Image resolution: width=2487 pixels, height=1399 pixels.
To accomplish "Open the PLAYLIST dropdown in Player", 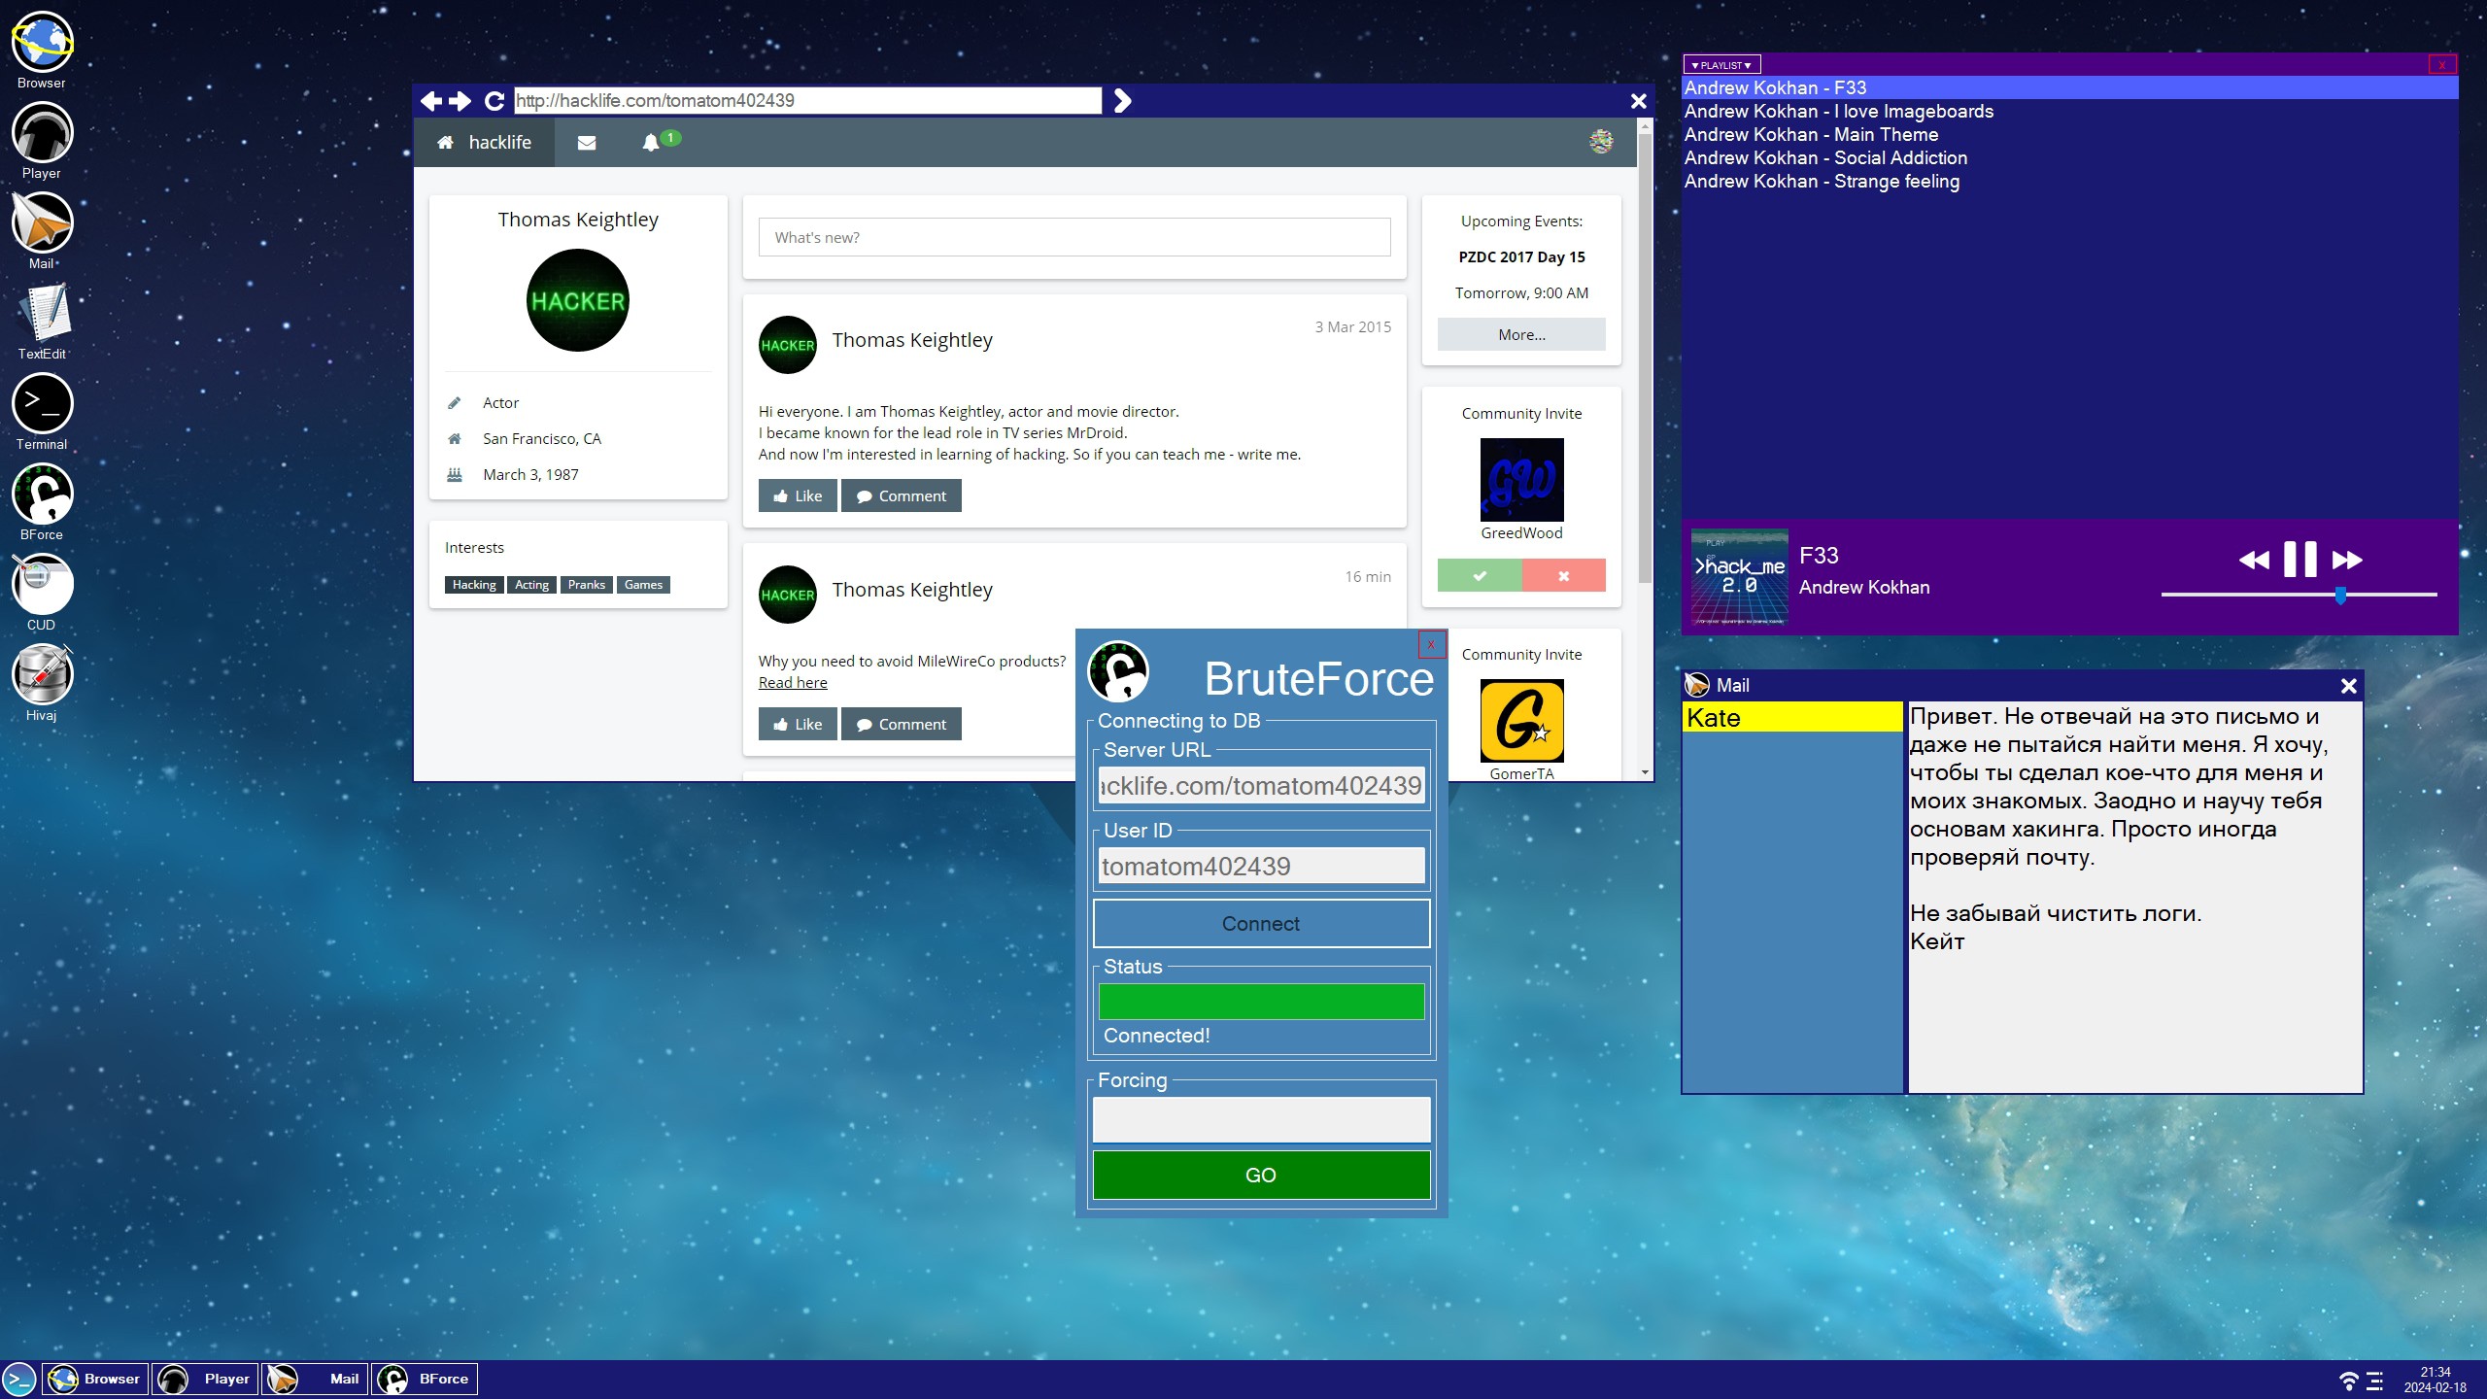I will pyautogui.click(x=1720, y=65).
